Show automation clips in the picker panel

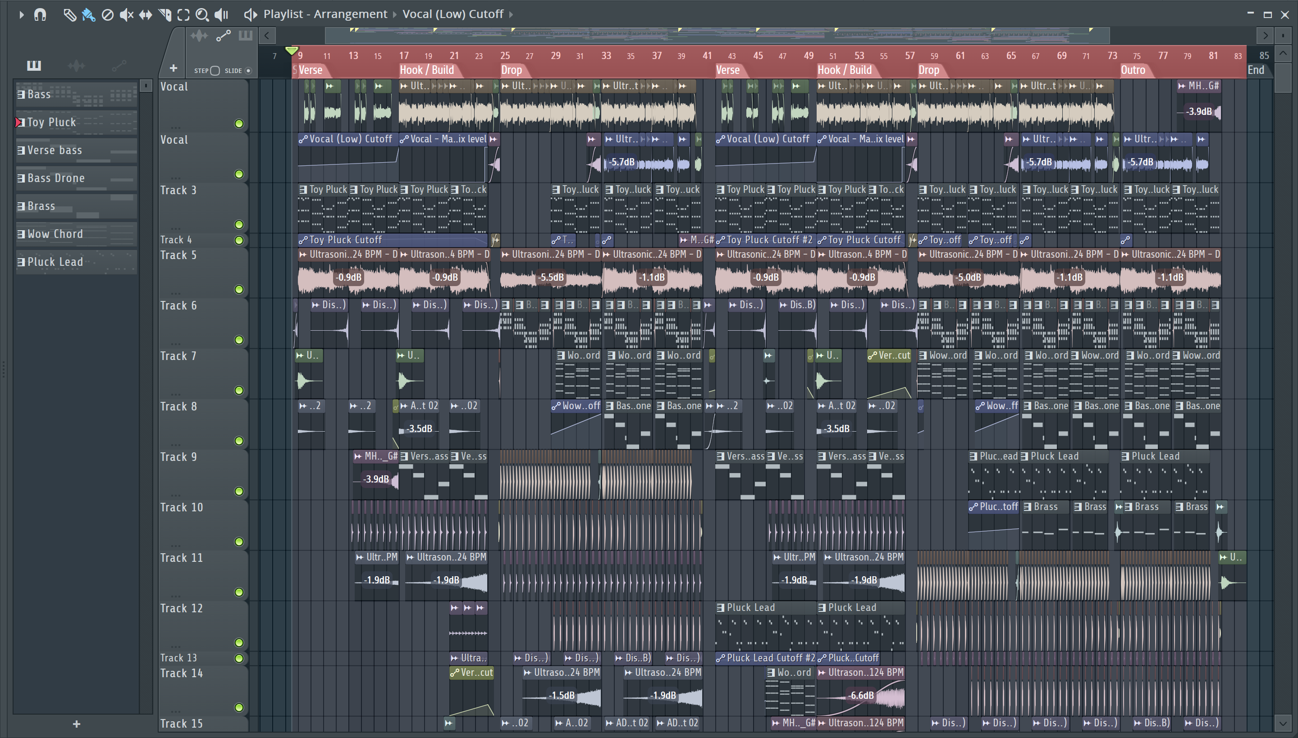point(119,65)
